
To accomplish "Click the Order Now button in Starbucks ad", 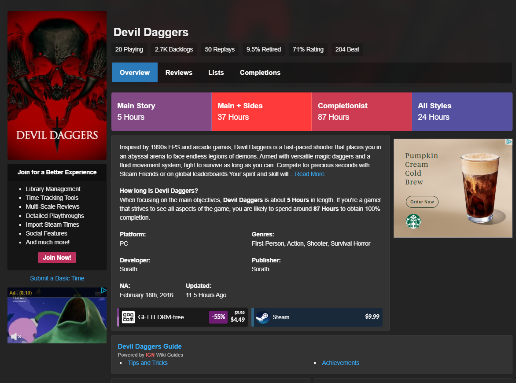I will tap(422, 202).
